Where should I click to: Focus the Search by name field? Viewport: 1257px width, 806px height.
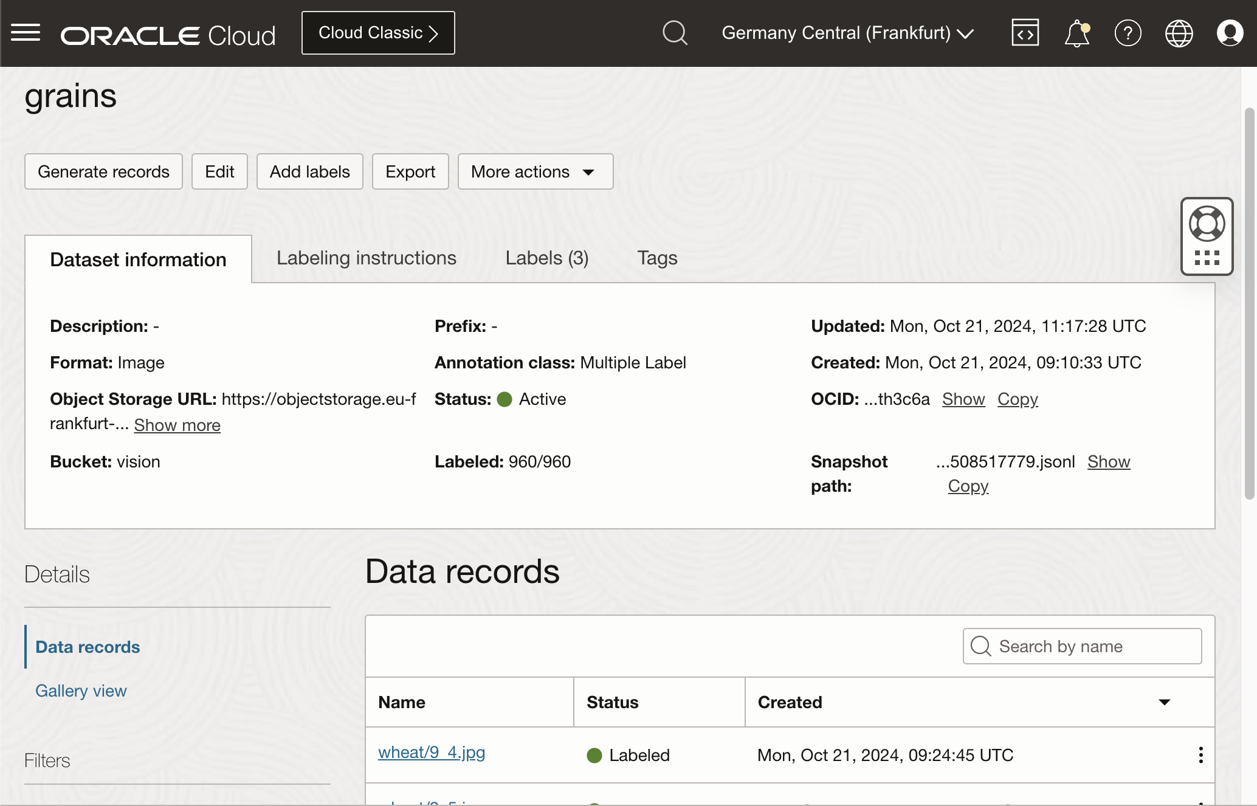1082,646
